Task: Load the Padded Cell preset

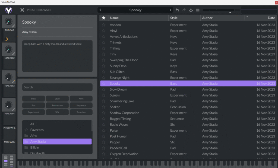Action: tap(188, 148)
